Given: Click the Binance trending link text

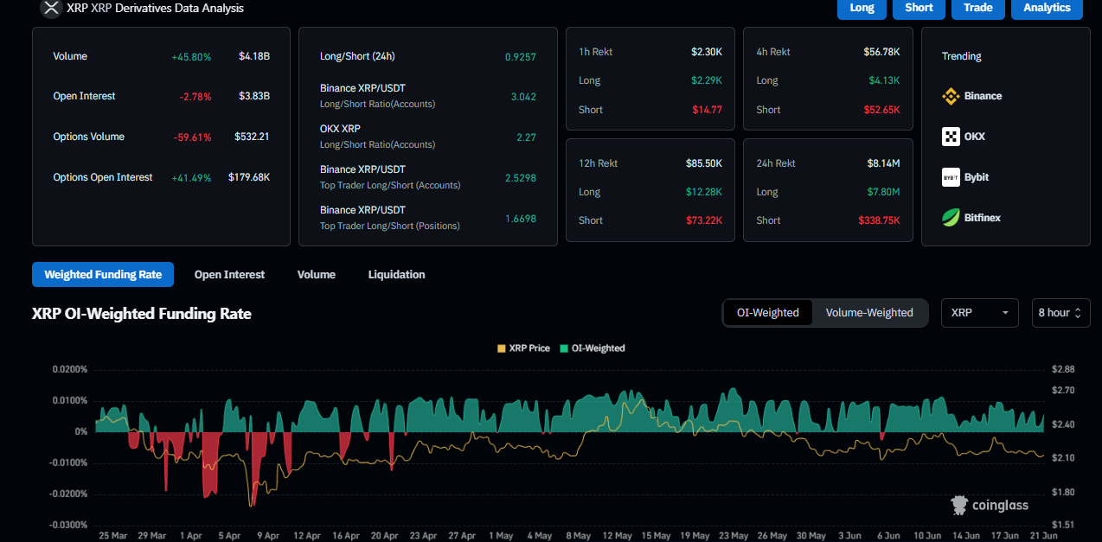Looking at the screenshot, I should pos(983,96).
